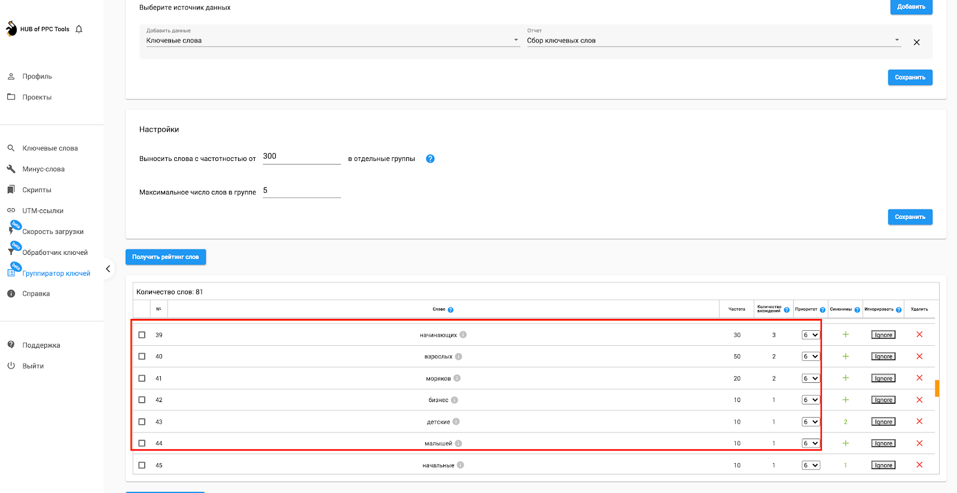Image resolution: width=957 pixels, height=493 pixels.
Task: Select the checkbox for row 41
Action: [x=142, y=378]
